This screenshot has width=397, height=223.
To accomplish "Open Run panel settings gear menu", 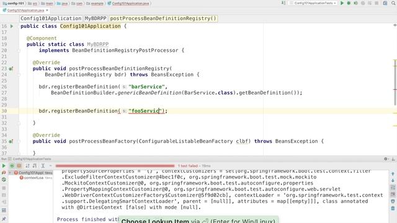I will (386, 159).
